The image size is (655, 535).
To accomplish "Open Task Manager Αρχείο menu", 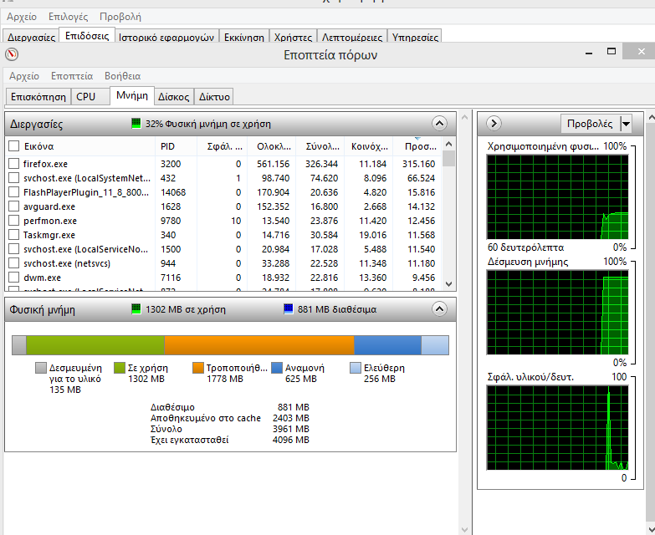I will coord(22,17).
